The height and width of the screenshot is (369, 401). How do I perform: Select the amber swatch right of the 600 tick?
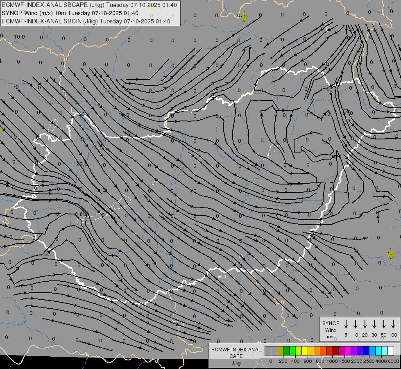311,351
